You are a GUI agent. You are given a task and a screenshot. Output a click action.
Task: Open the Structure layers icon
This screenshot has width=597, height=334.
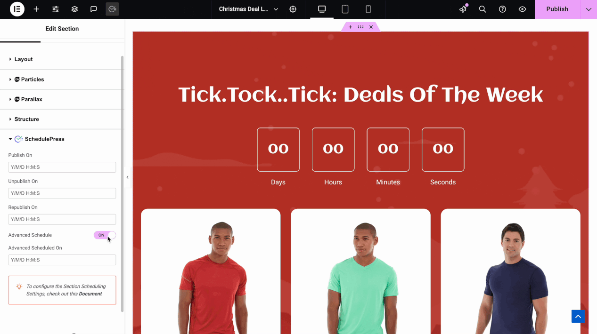74,9
